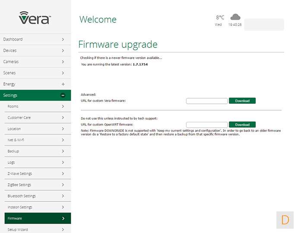Click the cloud weather icon
Screen dimensions: 298x233
pos(235,17)
